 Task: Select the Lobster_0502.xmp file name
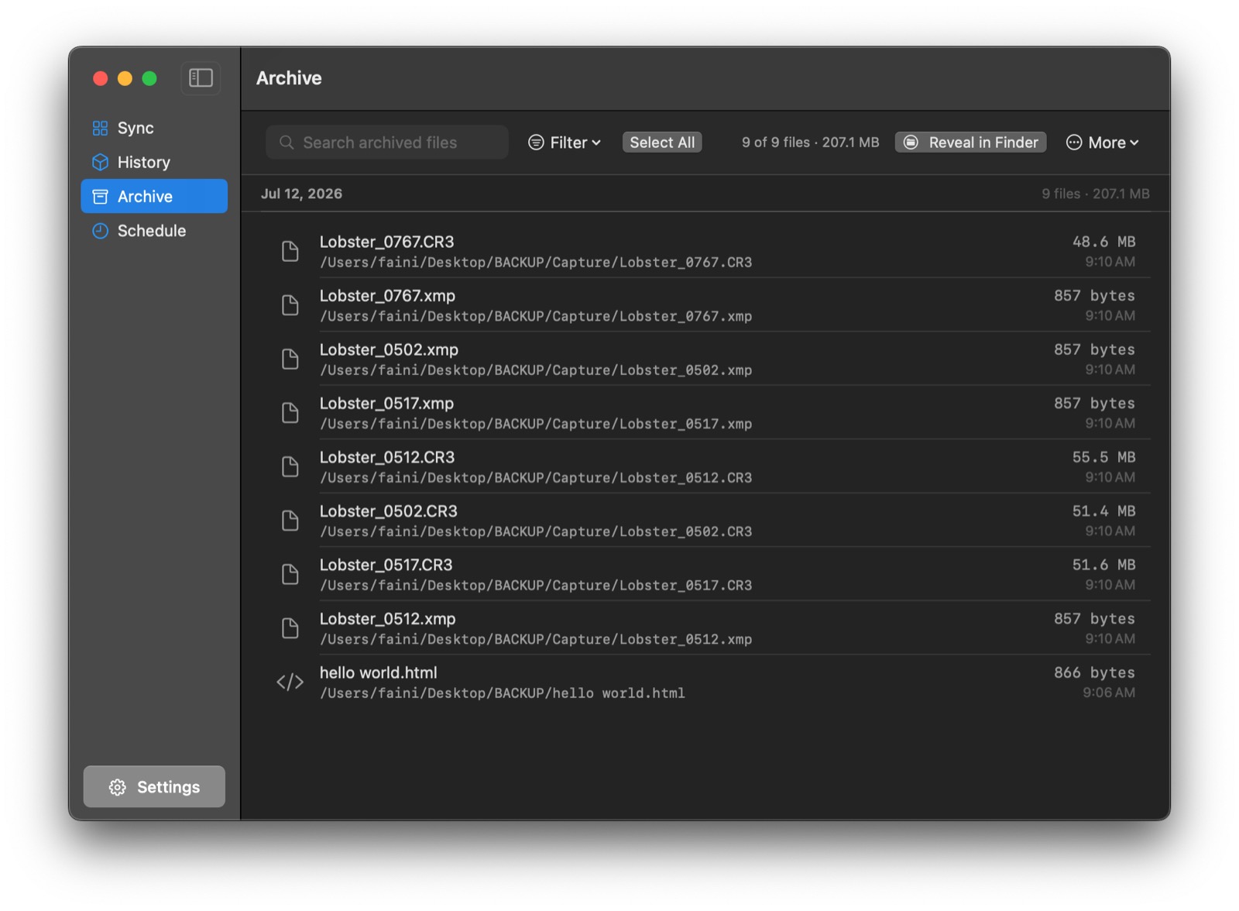tap(389, 349)
